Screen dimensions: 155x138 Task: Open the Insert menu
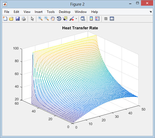pos(38,12)
